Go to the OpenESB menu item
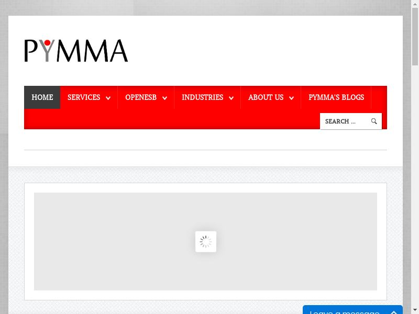This screenshot has width=419, height=314. tap(141, 97)
